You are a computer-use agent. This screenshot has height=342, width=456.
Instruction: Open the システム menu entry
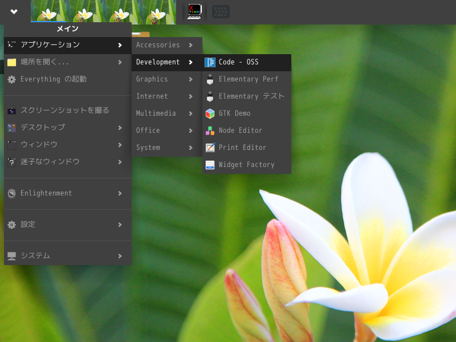(x=68, y=256)
